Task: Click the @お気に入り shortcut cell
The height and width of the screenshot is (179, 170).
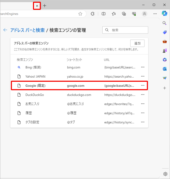Action: [75, 104]
